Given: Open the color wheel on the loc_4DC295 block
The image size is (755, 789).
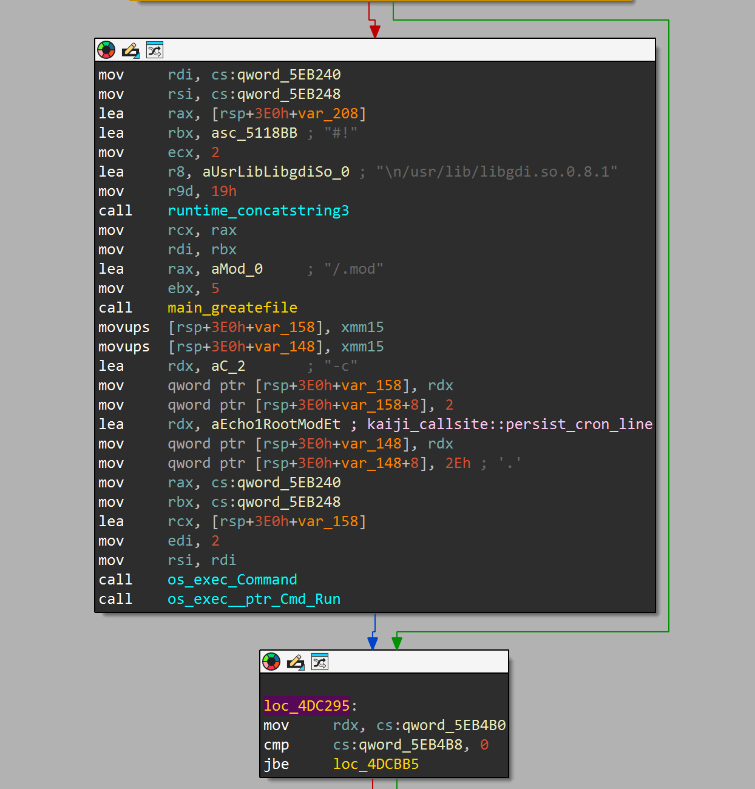Looking at the screenshot, I should (271, 662).
